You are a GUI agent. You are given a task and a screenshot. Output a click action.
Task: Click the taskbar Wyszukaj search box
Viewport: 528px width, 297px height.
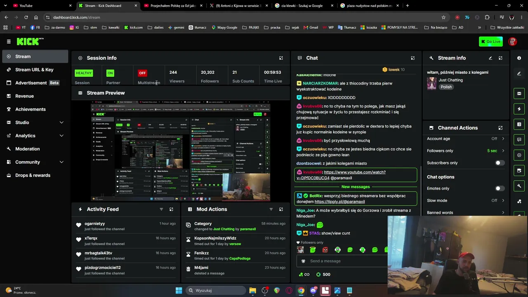click(215, 290)
